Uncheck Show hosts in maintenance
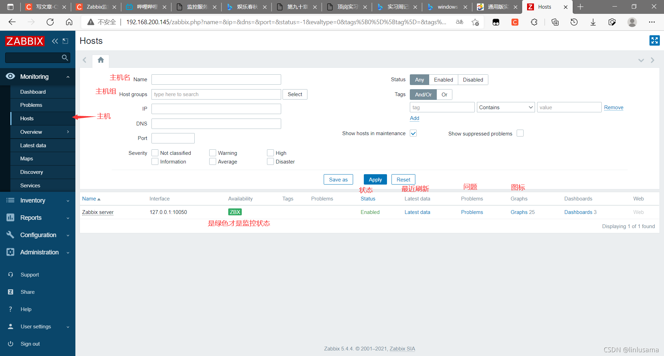 [413, 133]
